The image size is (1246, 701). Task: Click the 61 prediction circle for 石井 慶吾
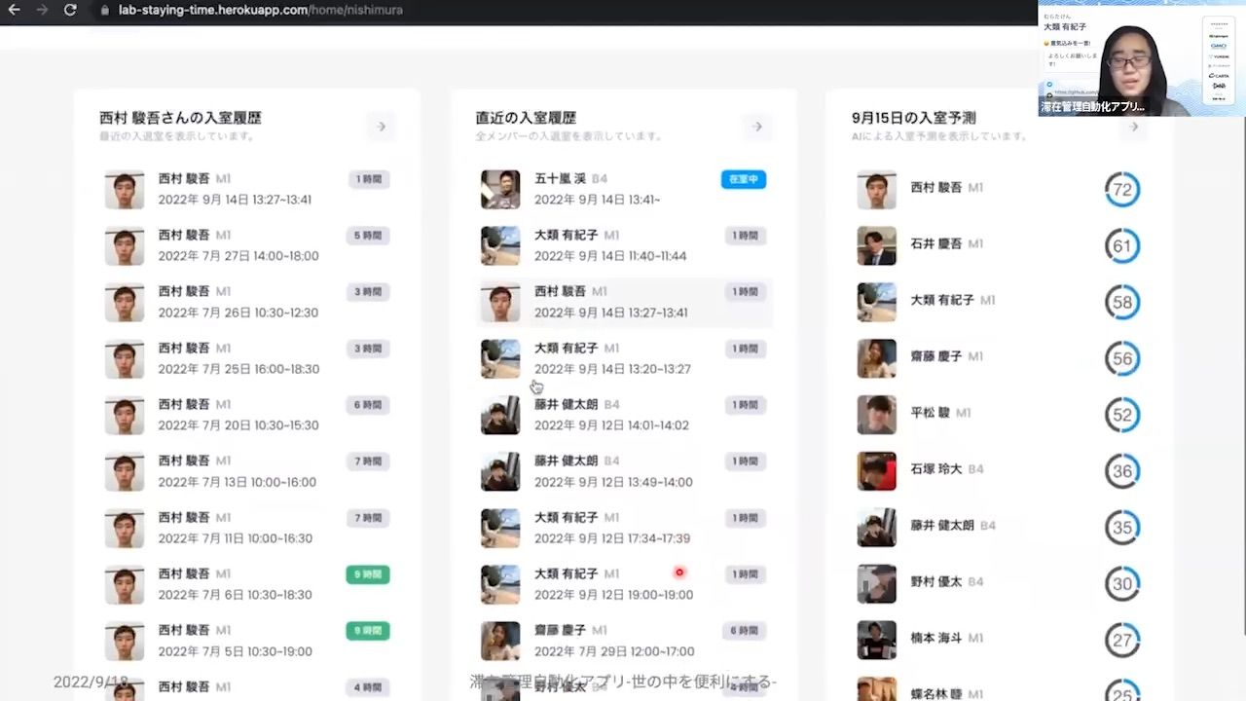tap(1122, 246)
